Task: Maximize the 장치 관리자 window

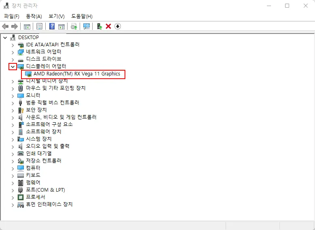Action: (x=287, y=6)
